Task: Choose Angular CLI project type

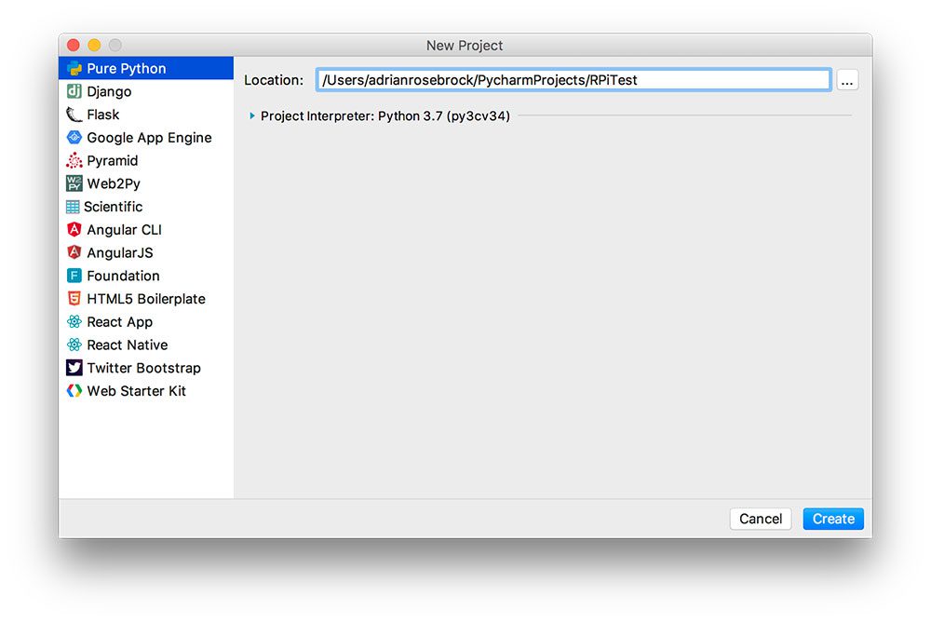Action: pyautogui.click(x=146, y=229)
